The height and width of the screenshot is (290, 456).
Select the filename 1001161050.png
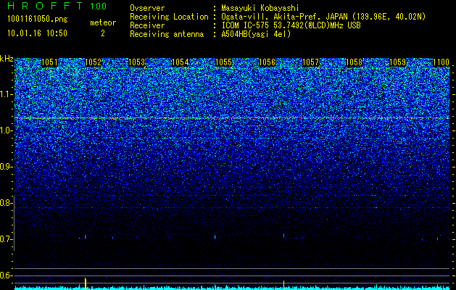[37, 19]
